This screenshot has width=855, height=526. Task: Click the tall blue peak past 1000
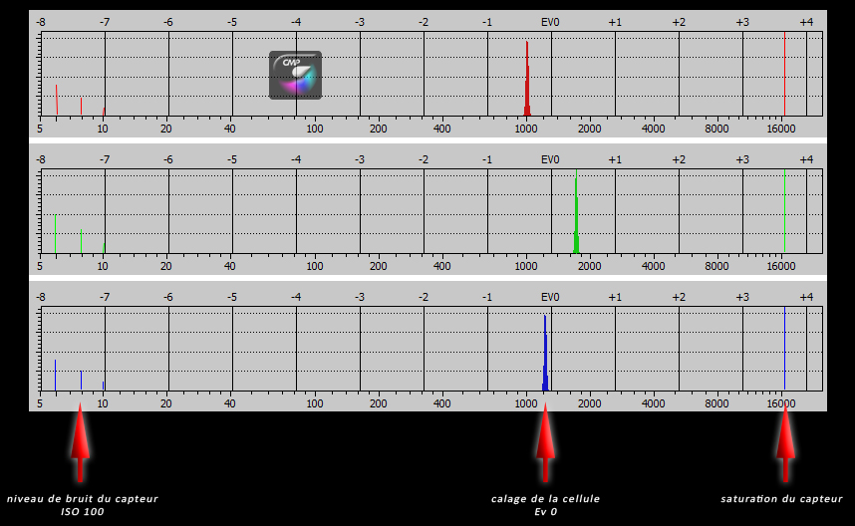[545, 353]
